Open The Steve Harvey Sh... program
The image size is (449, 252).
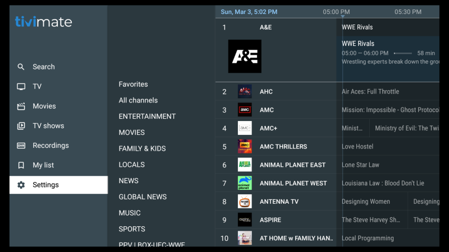pos(371,220)
